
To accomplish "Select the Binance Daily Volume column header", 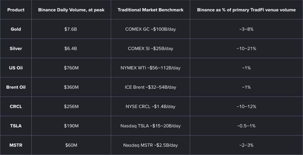I will coord(71,10).
